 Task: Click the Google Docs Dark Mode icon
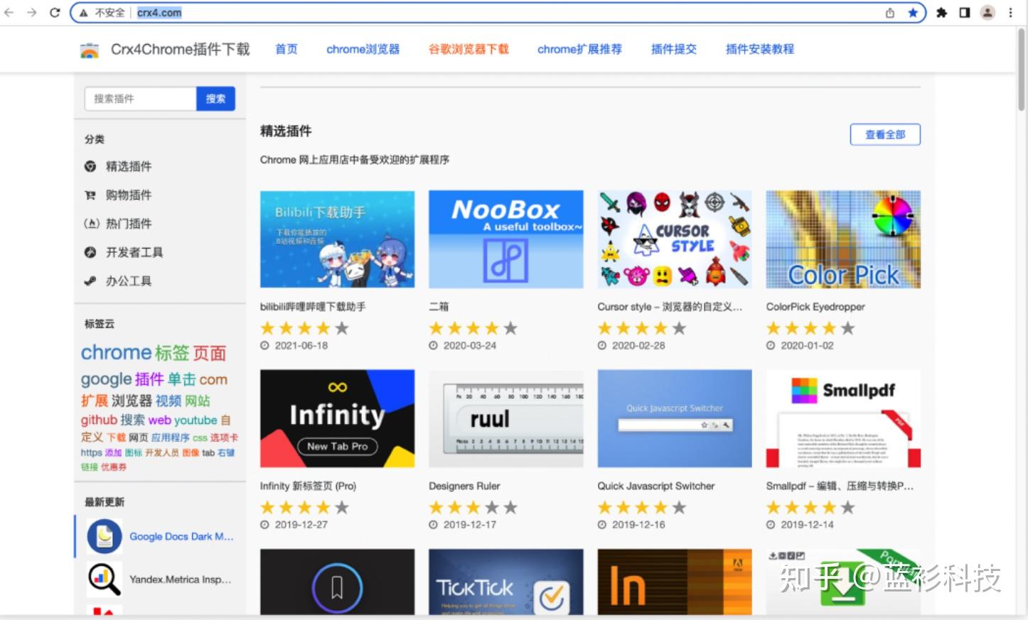[x=105, y=537]
